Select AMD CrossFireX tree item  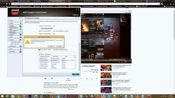[15, 44]
